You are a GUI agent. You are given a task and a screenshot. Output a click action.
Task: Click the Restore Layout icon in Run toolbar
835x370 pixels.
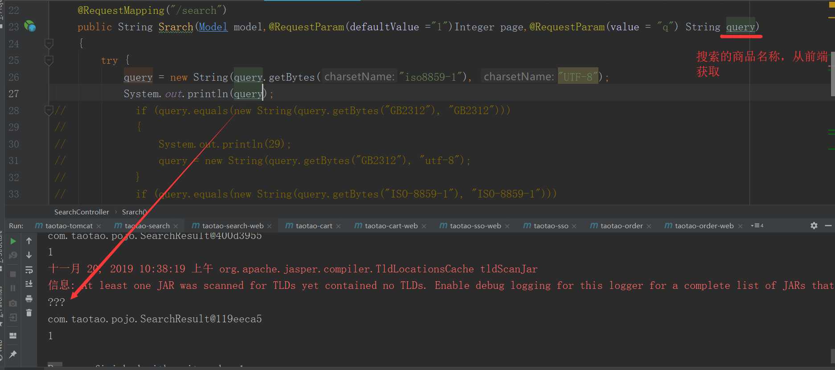click(x=13, y=336)
